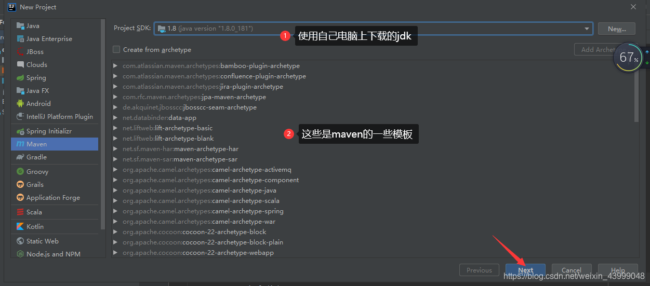The width and height of the screenshot is (650, 286).
Task: Select camel-archetype-java row
Action: click(373, 190)
